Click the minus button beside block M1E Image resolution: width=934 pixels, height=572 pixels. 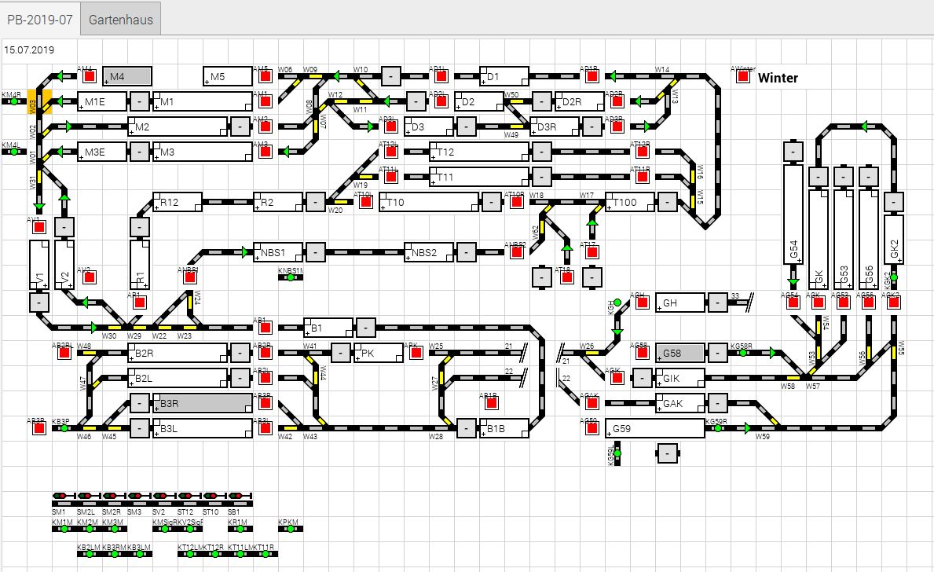139,101
